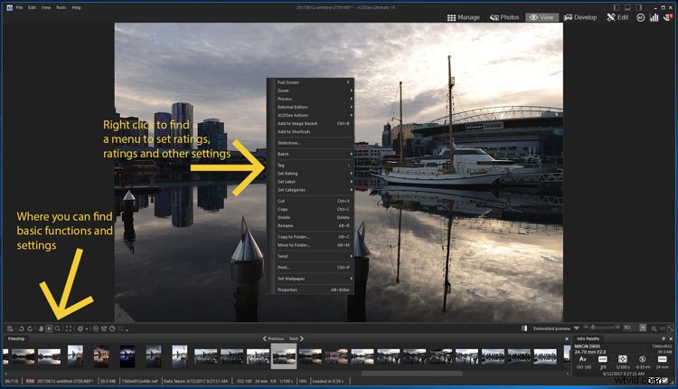The height and width of the screenshot is (389, 678).
Task: Click the rotate left icon in bottom toolbar
Action: (21, 329)
